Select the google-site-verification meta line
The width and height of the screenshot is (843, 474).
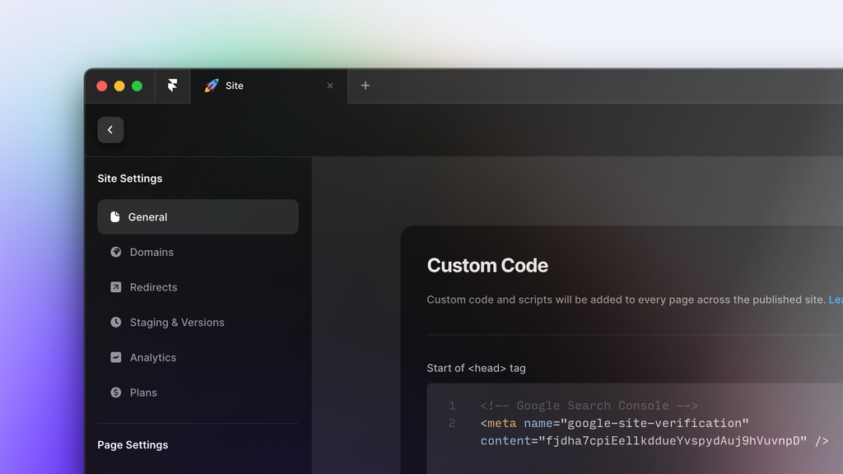pyautogui.click(x=613, y=423)
